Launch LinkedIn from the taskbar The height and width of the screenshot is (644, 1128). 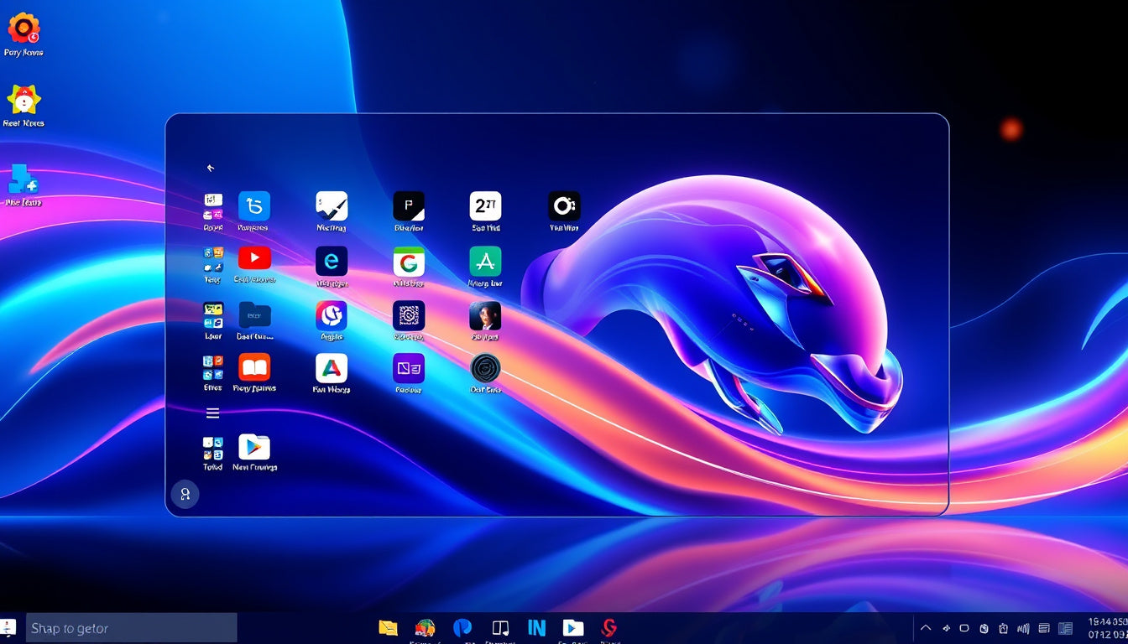(x=536, y=627)
